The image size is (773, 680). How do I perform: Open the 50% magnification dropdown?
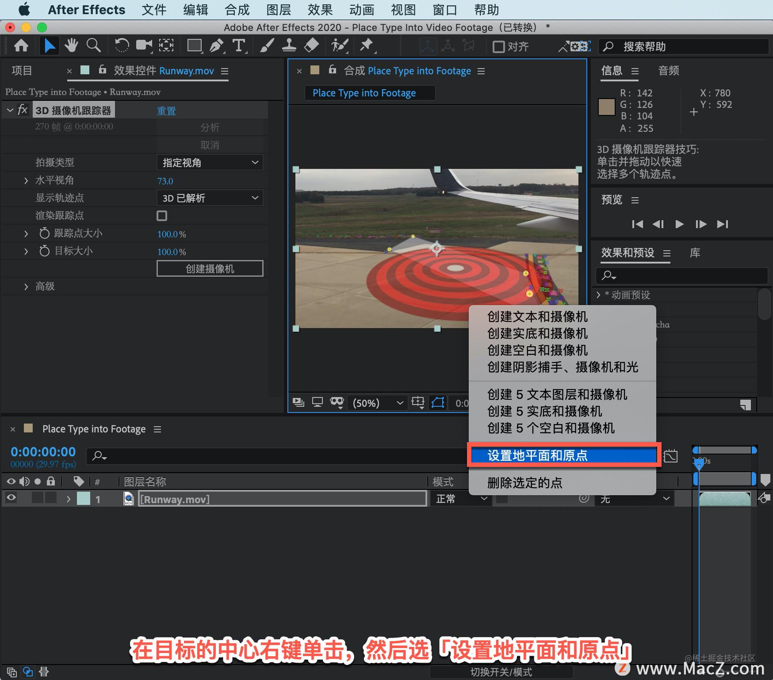[378, 403]
